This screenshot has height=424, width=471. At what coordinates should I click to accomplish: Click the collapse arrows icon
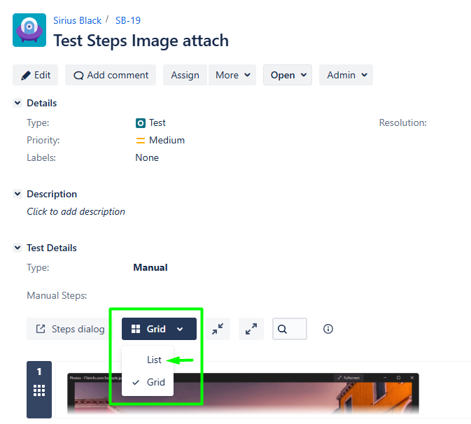pos(220,329)
